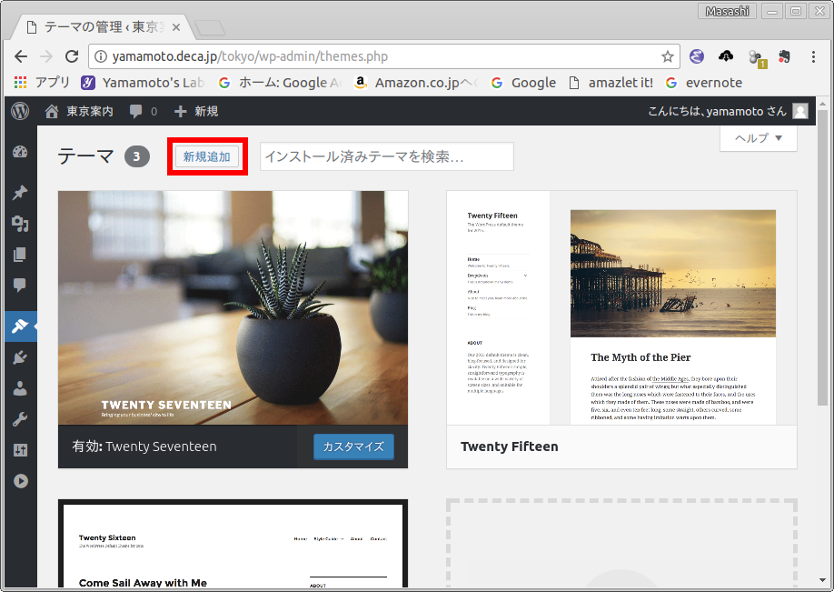Screen dimensions: 834x592
Task: Open Plugins via the plug sidebar icon
Action: tap(19, 357)
